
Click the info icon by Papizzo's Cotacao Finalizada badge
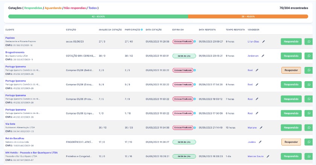coord(195,42)
